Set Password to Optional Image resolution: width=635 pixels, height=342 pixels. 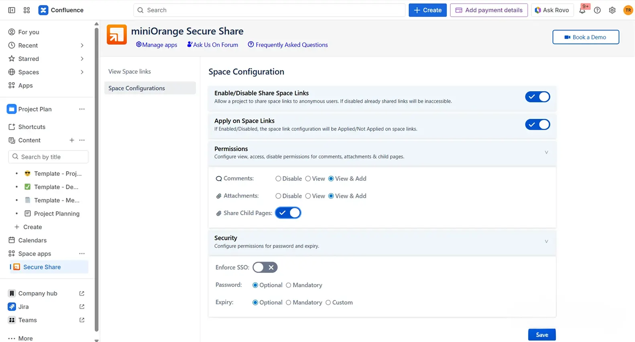255,285
